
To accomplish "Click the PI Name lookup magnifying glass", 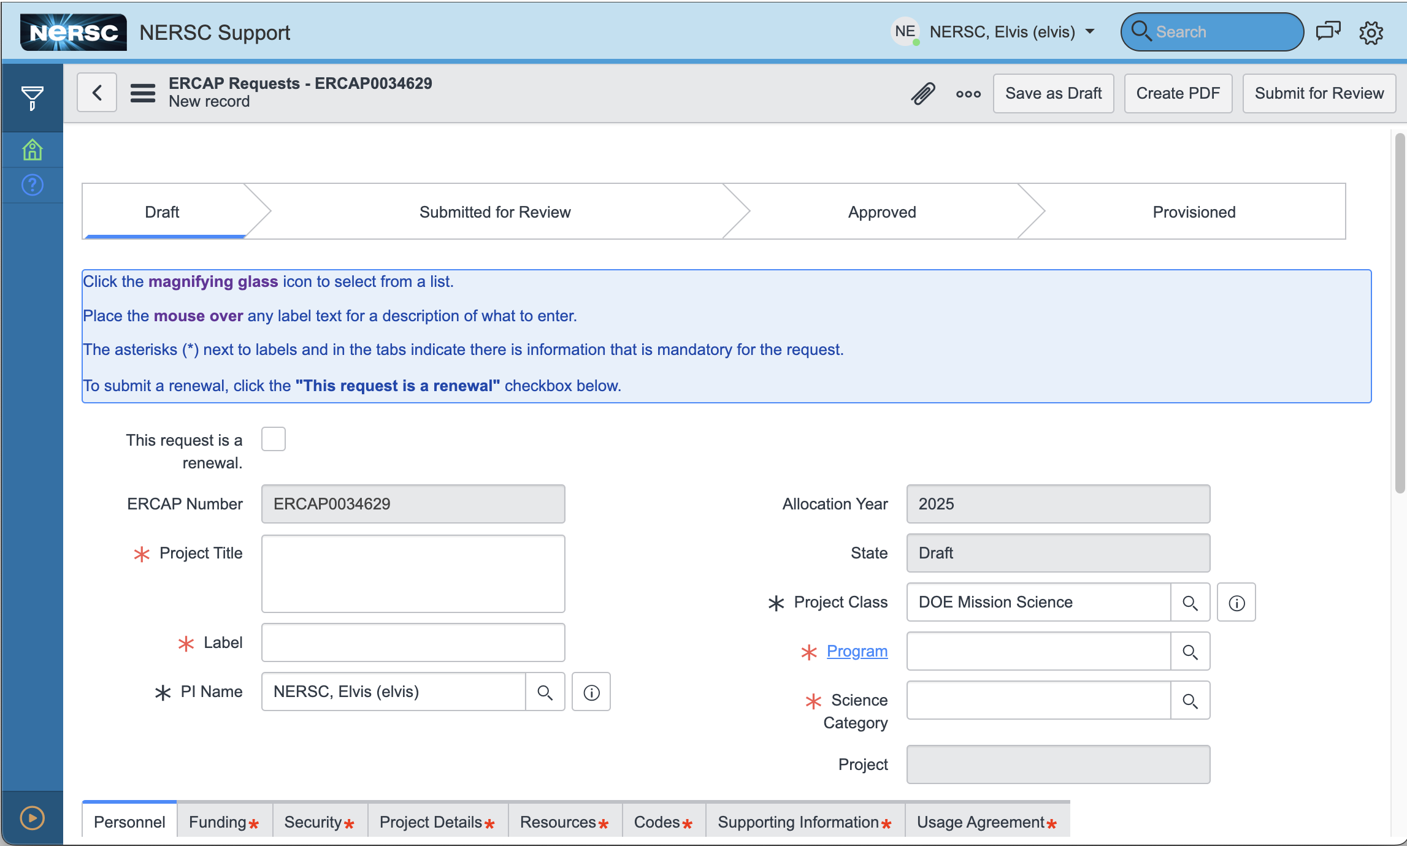I will click(x=545, y=692).
